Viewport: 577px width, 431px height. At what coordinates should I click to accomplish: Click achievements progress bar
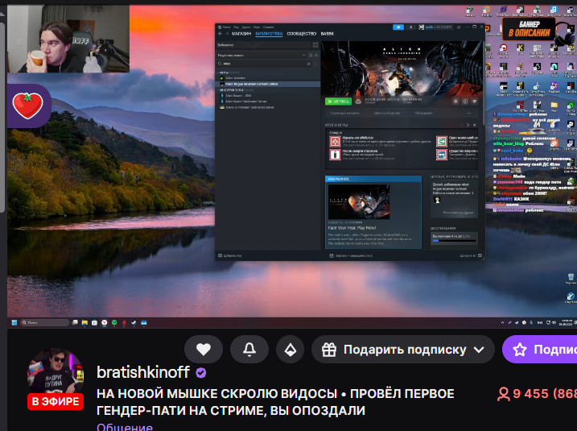tap(454, 241)
